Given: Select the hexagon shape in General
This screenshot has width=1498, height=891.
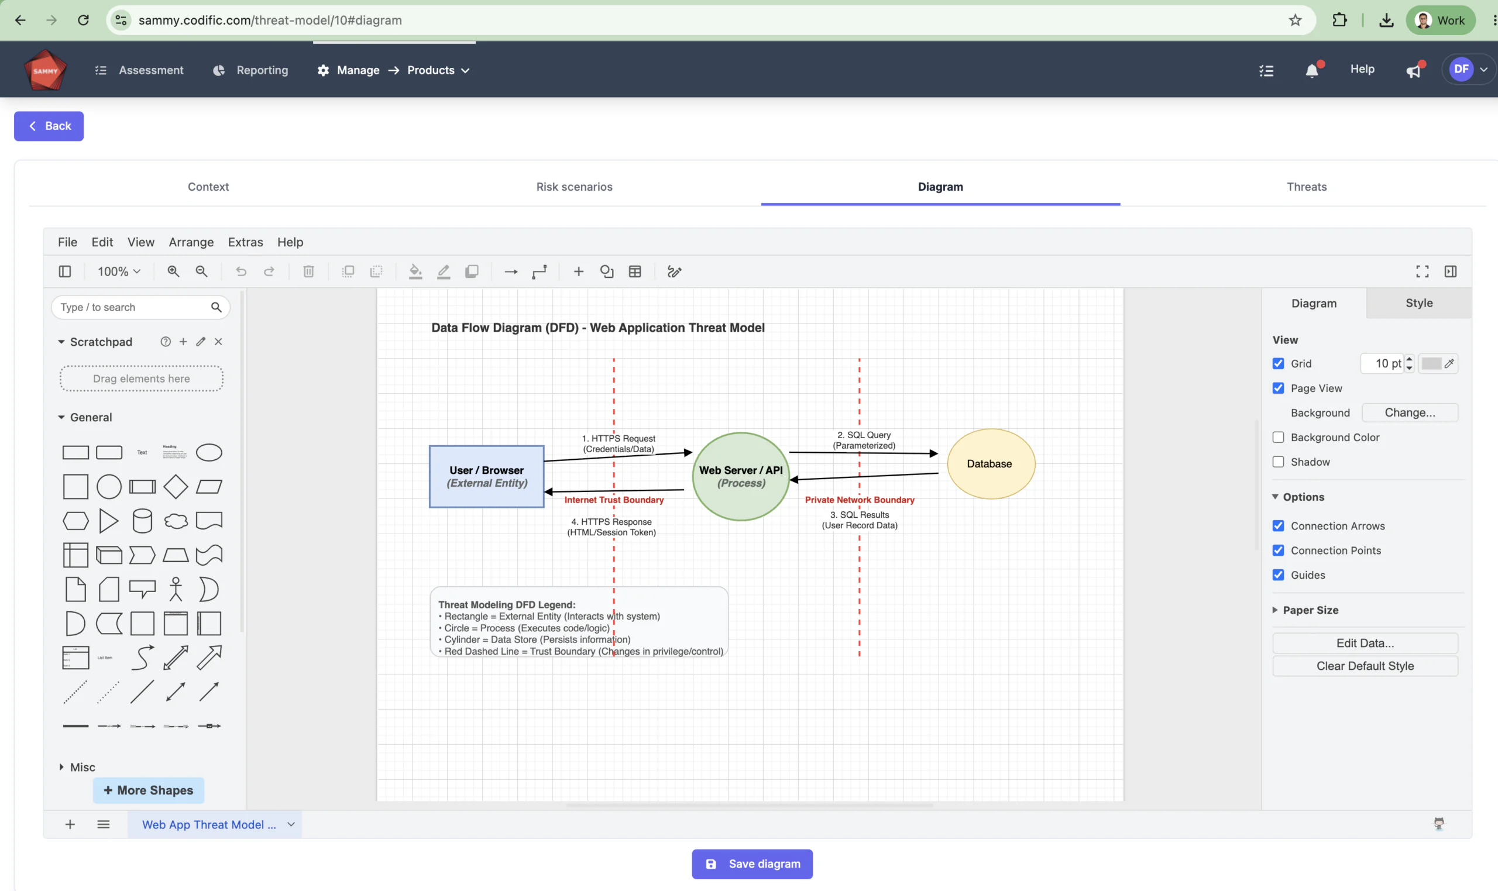Looking at the screenshot, I should pos(75,521).
